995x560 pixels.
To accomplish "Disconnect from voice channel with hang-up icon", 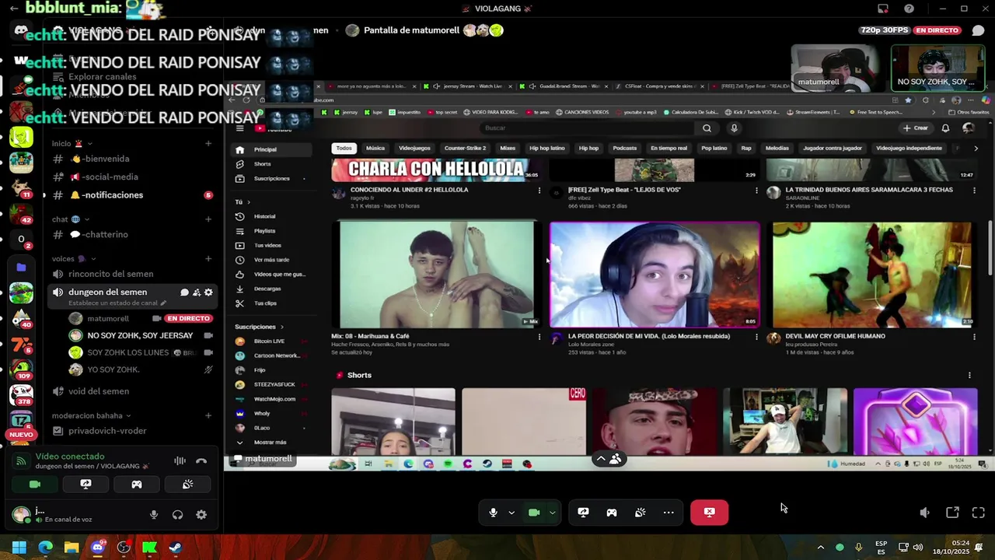I will 201,460.
